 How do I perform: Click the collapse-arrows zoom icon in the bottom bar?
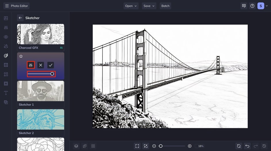(146, 146)
